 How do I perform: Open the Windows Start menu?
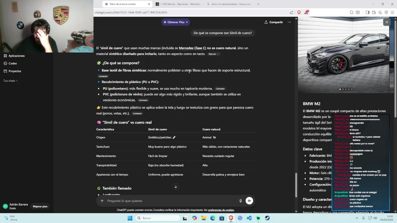130,218
